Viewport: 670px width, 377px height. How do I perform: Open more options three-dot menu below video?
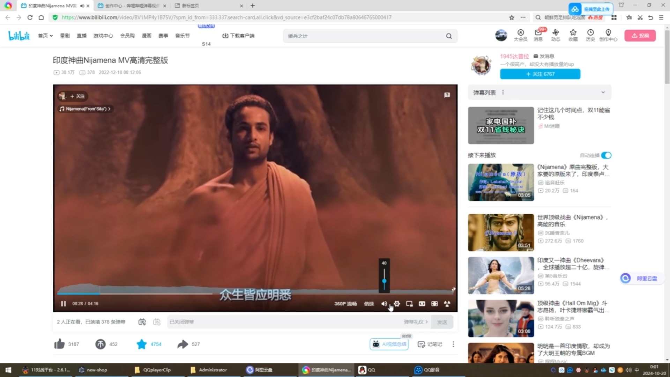click(x=453, y=344)
